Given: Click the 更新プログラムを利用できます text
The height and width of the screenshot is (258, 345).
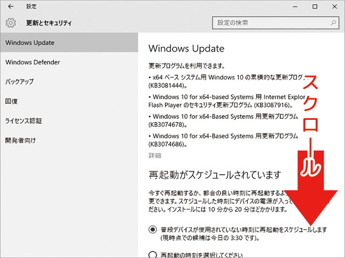Looking at the screenshot, I should pyautogui.click(x=187, y=66).
